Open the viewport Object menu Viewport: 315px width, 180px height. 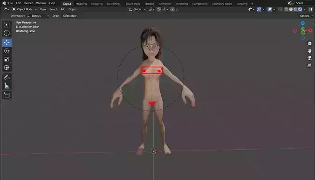tap(73, 9)
